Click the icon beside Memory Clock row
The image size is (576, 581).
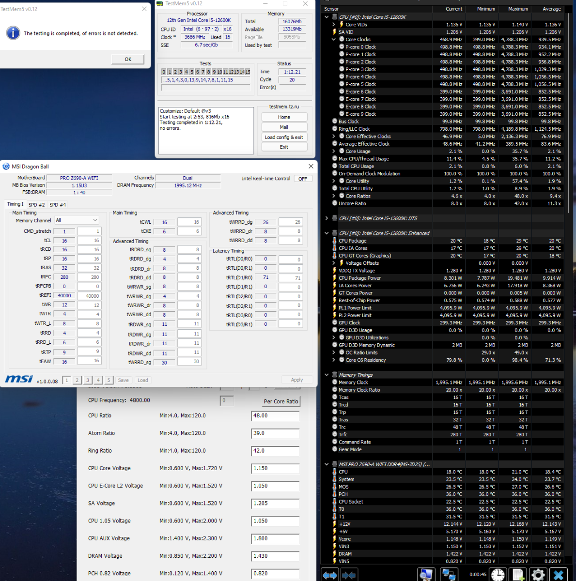(334, 382)
